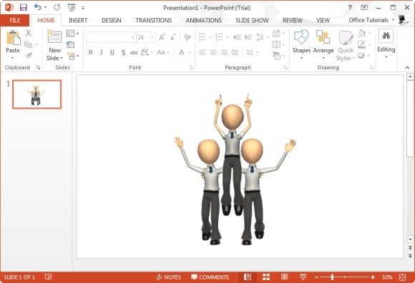Open the Arrange menu
Image resolution: width=415 pixels, height=283 pixels.
(323, 44)
